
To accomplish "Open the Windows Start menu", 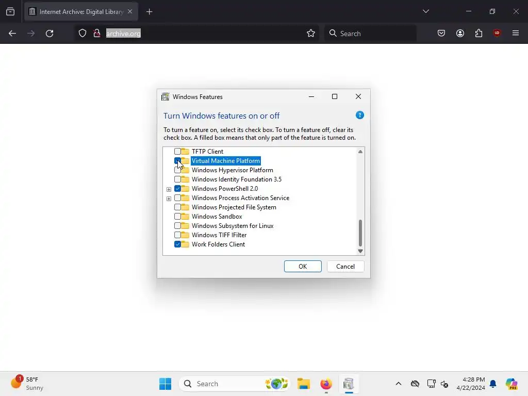I will (166, 384).
